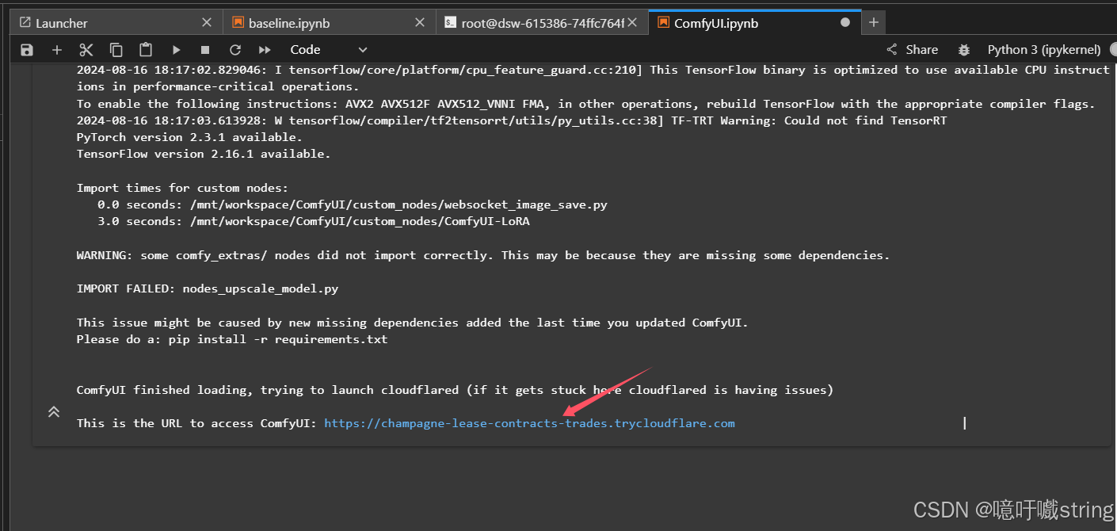1117x531 pixels.
Task: Click the "pip install -r requirements.txt" line
Action: [232, 339]
